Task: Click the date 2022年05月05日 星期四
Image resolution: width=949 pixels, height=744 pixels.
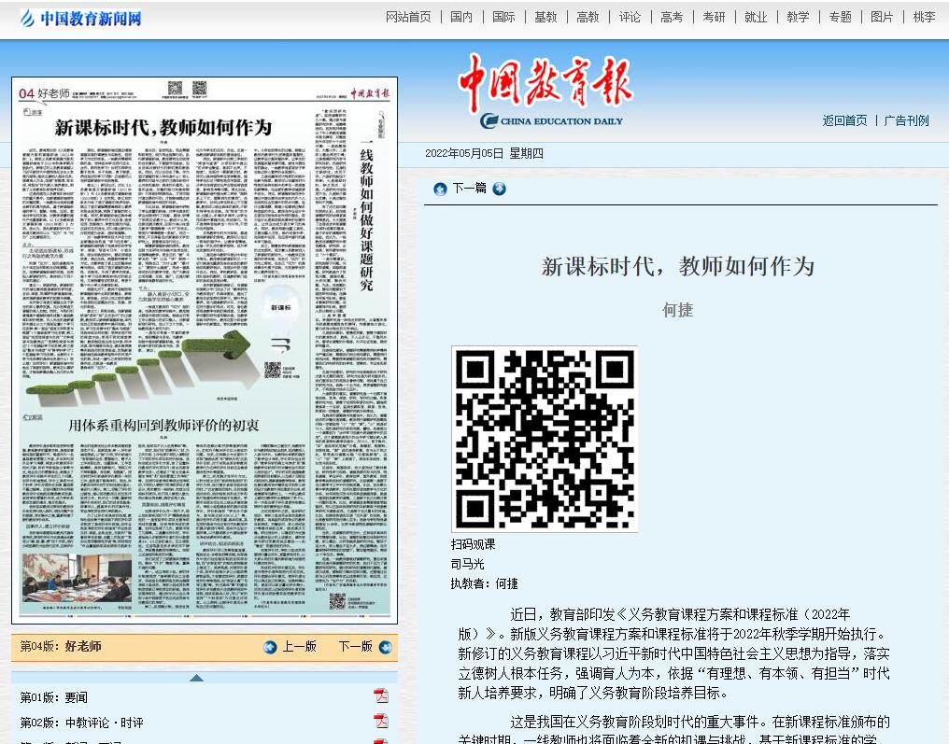Action: [484, 154]
